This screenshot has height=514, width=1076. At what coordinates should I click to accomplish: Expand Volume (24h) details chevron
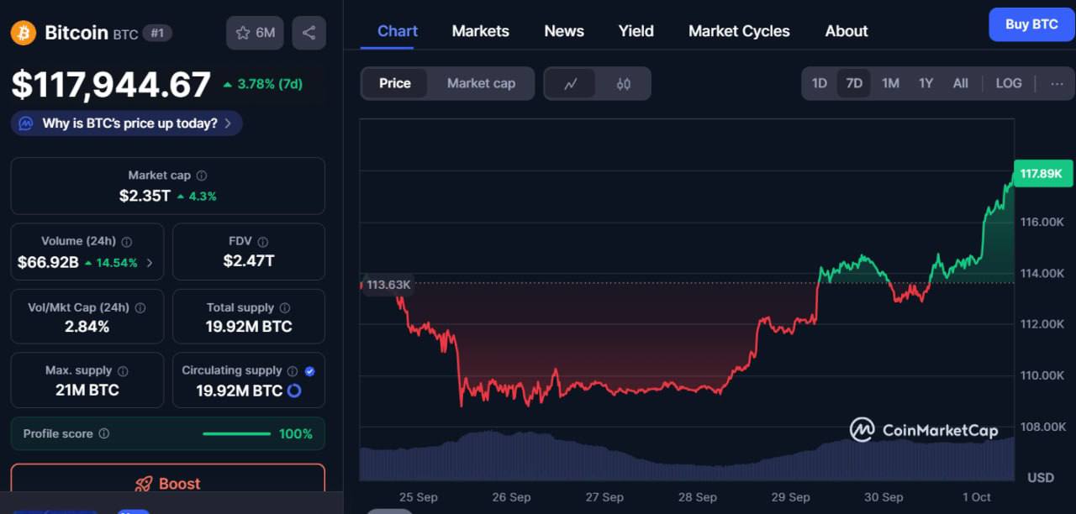150,263
